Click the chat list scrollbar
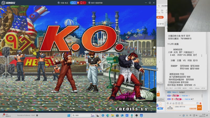This screenshot has width=210, height=118. 202,96
